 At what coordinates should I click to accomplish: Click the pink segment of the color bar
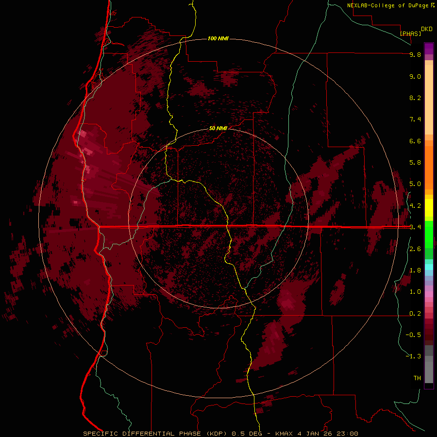click(x=429, y=294)
